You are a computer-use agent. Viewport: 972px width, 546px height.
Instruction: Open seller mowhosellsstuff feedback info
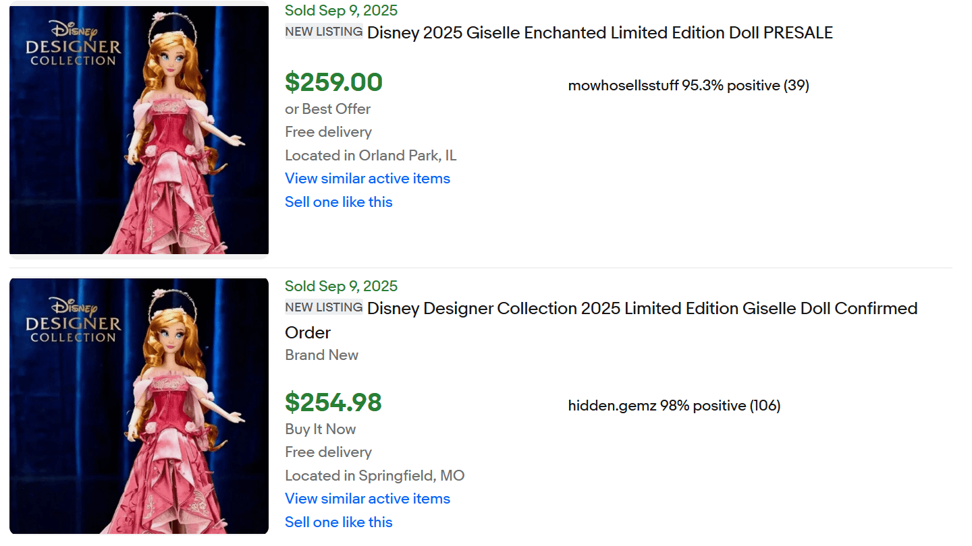tap(688, 86)
